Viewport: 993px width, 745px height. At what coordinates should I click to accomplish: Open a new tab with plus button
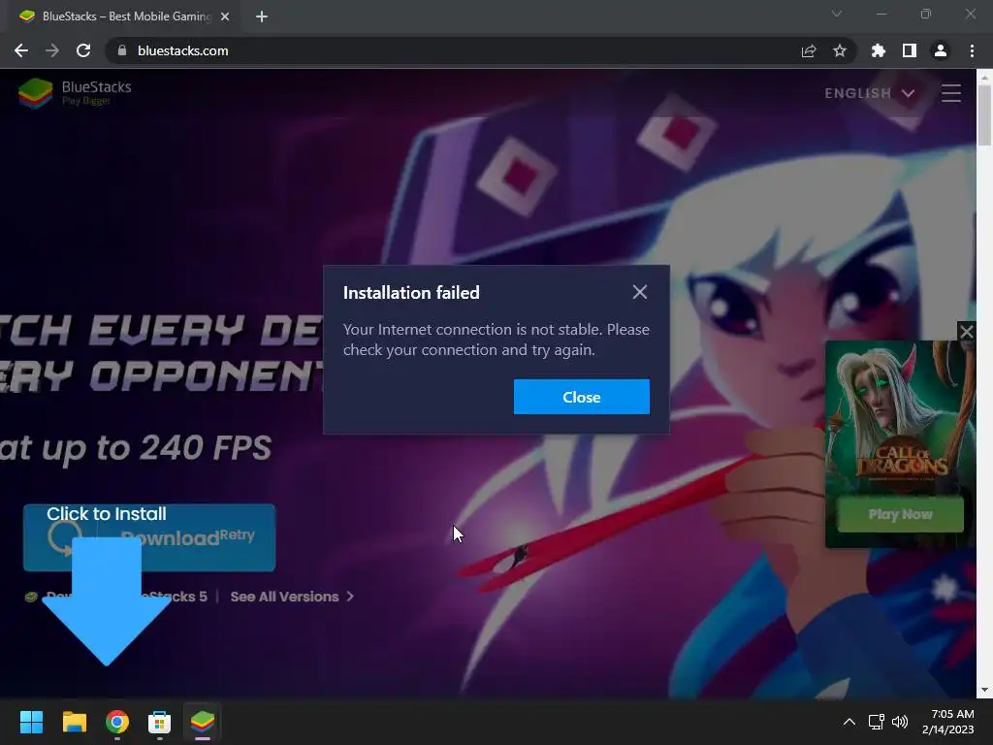coord(262,16)
